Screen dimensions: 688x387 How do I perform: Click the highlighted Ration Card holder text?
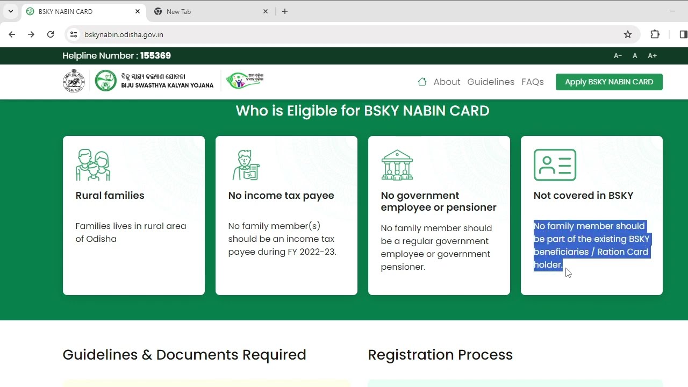click(x=591, y=245)
